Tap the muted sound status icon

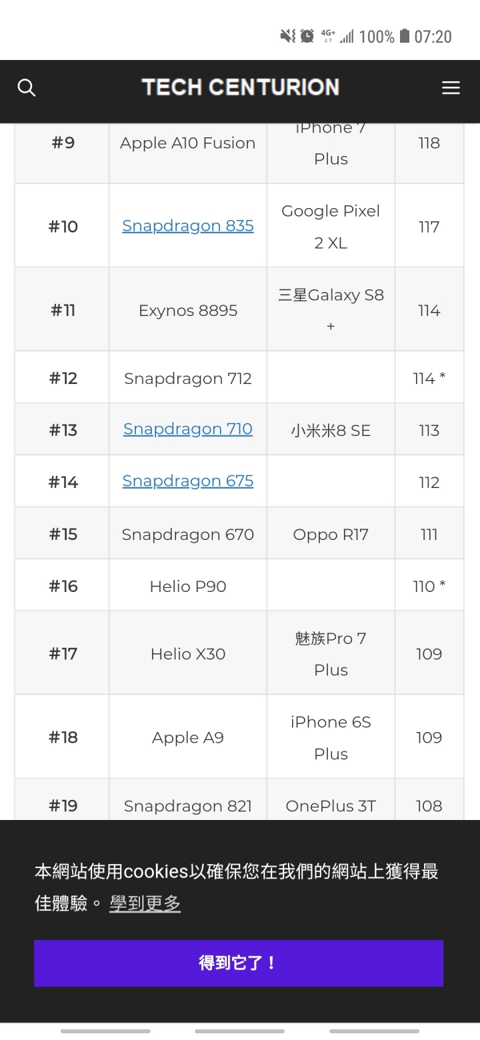287,36
